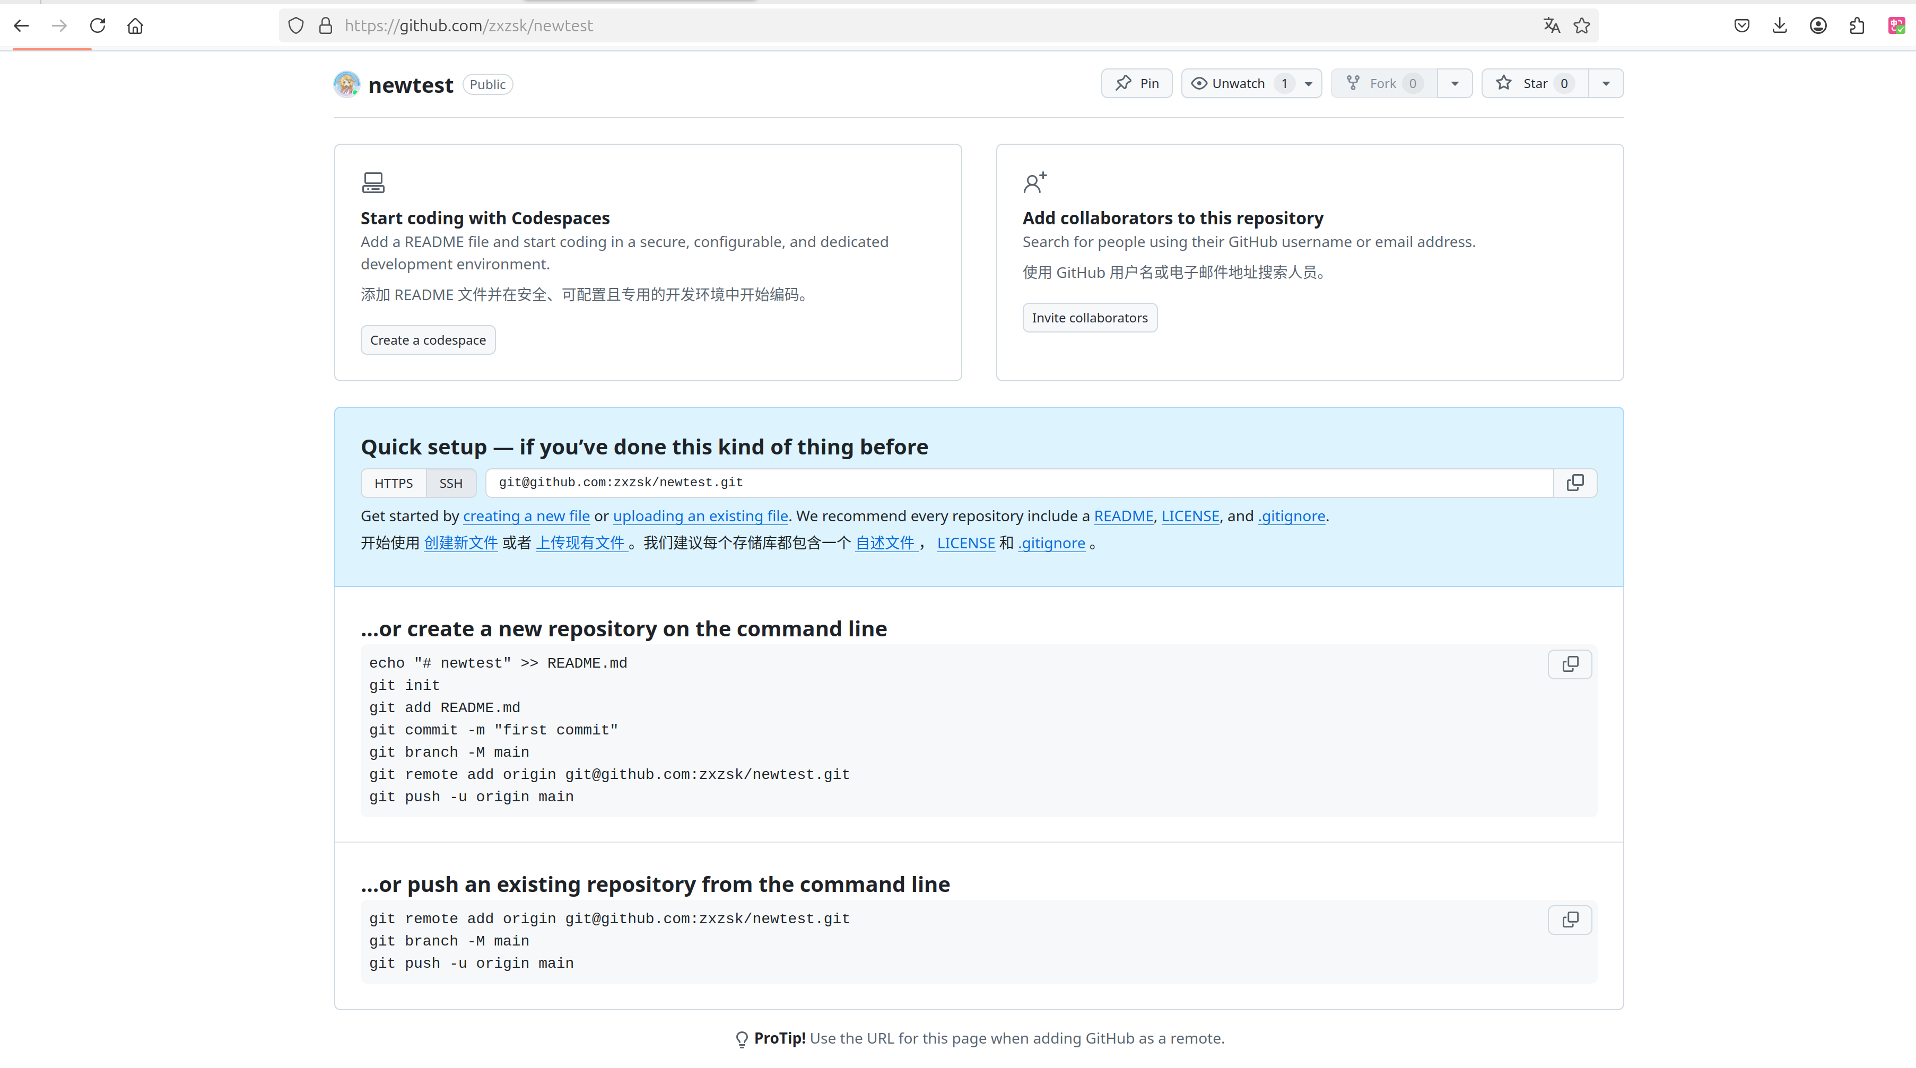Click the browser address bar URL
This screenshot has width=1916, height=1068.
[468, 26]
